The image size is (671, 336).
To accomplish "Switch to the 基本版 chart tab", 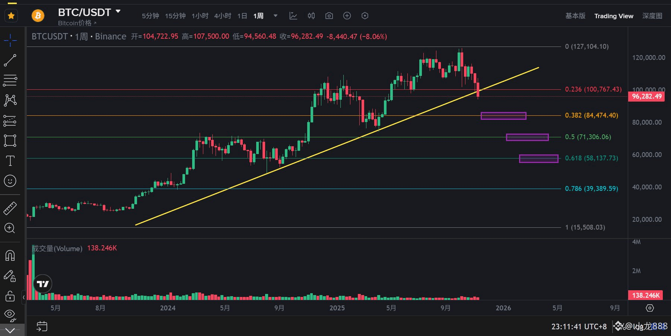I will pyautogui.click(x=575, y=16).
